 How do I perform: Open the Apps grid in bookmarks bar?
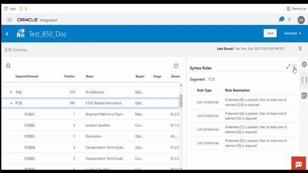10,9
